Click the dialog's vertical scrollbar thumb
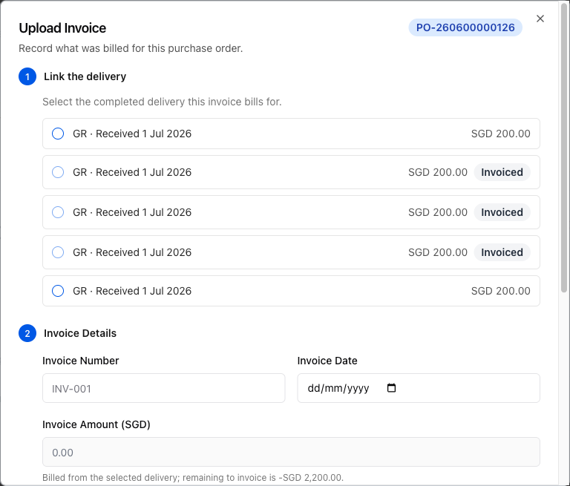 pos(564,149)
